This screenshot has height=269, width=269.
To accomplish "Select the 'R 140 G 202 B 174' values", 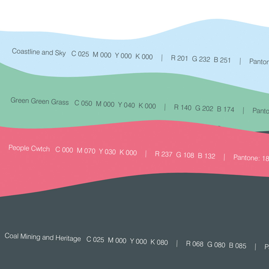I will tap(204, 108).
